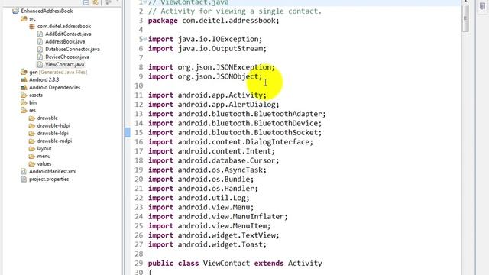Viewport: 489px width, 275px height.
Task: Place cursor on package com.deitel.addressbook line
Action: pyautogui.click(x=213, y=21)
